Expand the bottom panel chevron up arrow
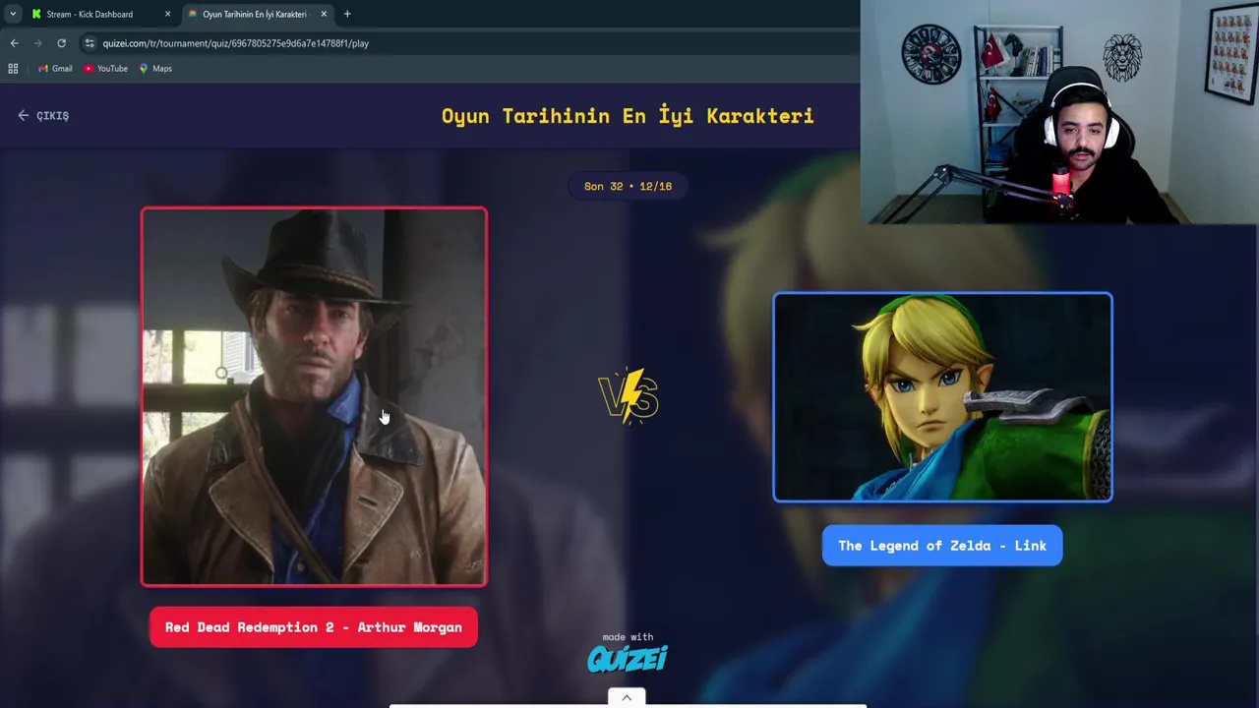The height and width of the screenshot is (708, 1259). point(627,697)
